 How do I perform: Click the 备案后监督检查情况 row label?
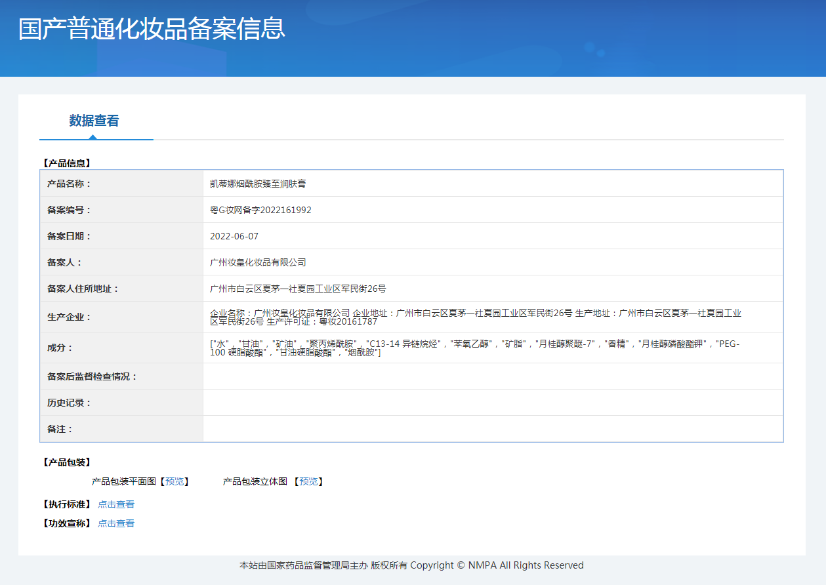93,376
